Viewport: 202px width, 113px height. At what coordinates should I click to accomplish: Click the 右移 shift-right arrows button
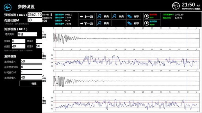[133, 23]
